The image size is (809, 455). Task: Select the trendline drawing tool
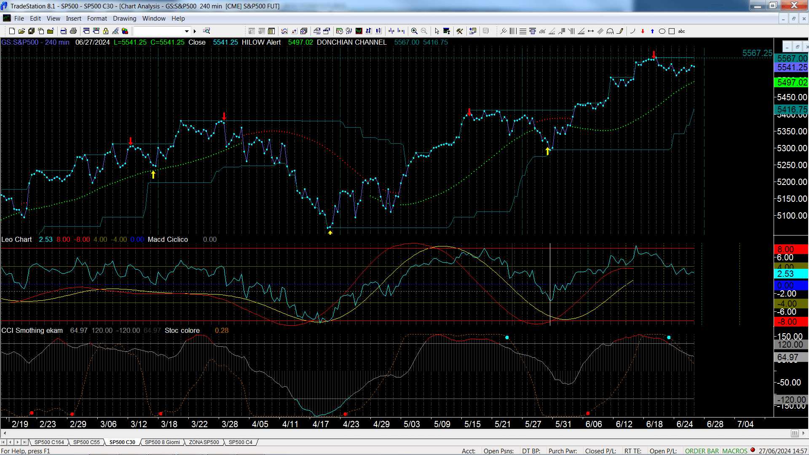pyautogui.click(x=504, y=31)
